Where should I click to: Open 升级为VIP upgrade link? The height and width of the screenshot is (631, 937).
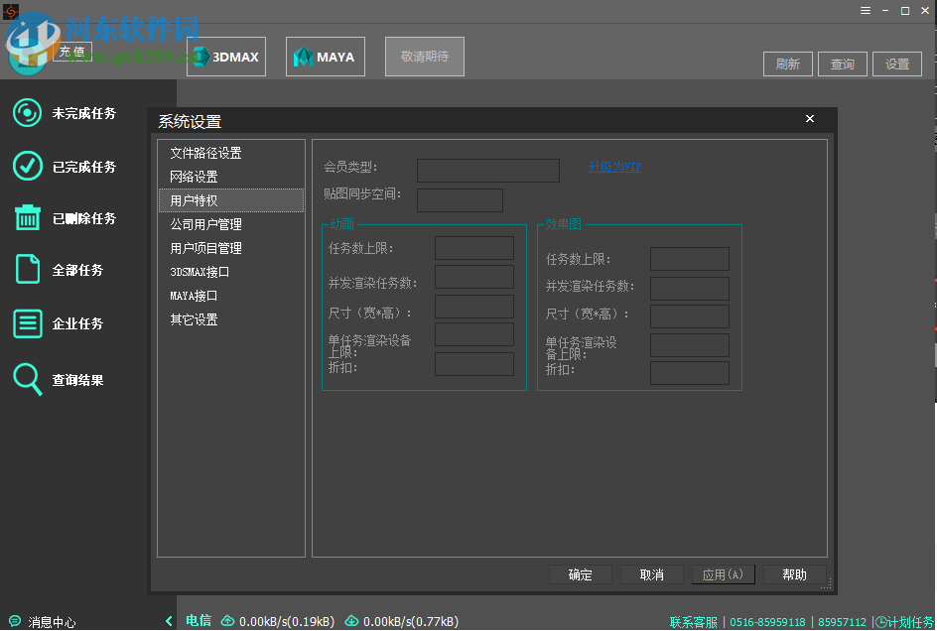[x=614, y=167]
